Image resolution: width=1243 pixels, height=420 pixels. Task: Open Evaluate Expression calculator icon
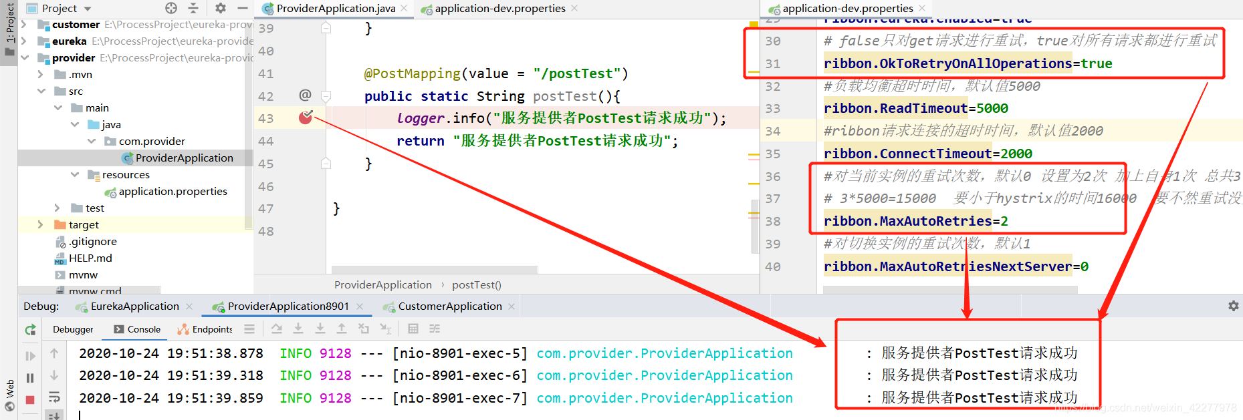[x=413, y=329]
